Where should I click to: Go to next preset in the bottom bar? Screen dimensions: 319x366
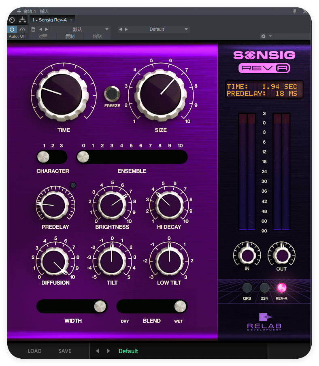pyautogui.click(x=108, y=351)
